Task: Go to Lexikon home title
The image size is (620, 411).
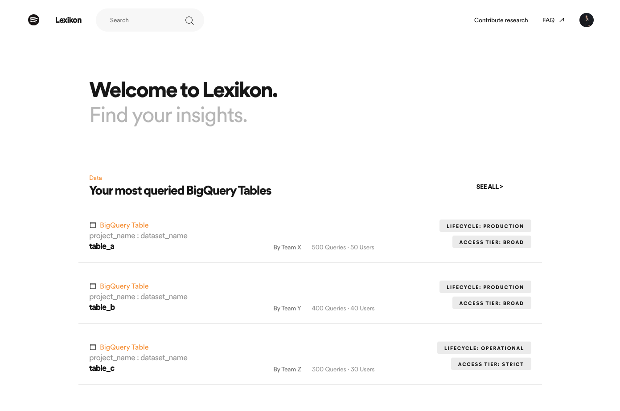Action: tap(68, 20)
